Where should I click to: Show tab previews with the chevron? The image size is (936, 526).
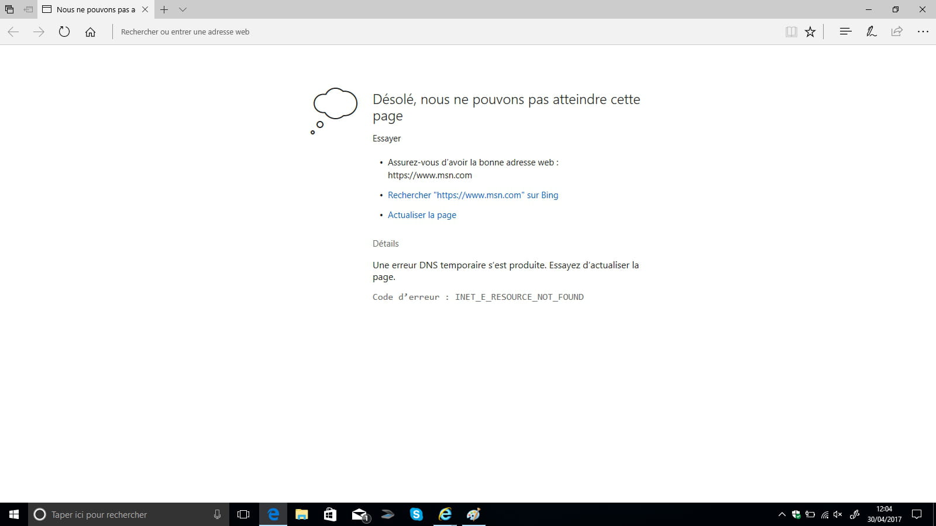[183, 9]
